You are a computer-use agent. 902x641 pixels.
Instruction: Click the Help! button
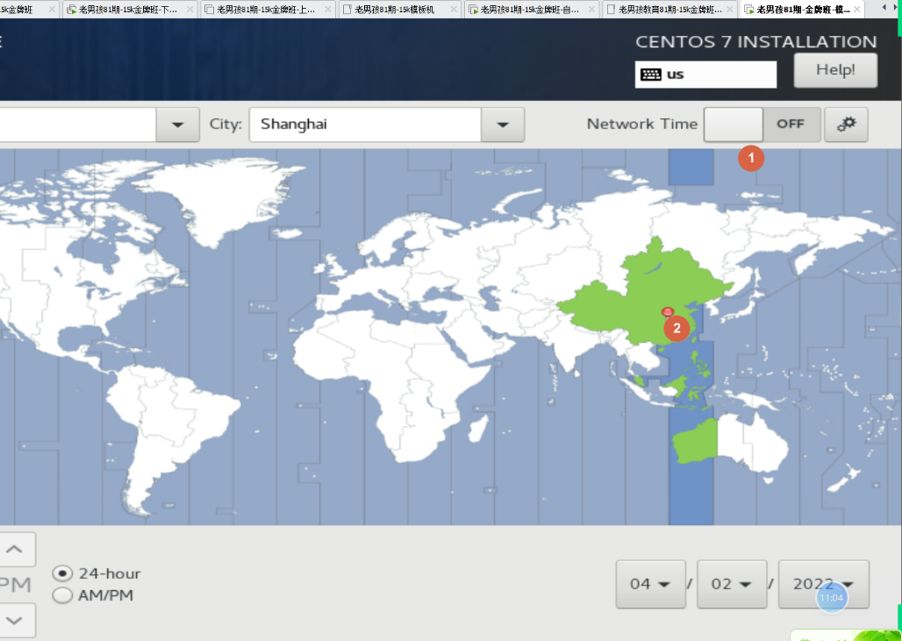pos(835,70)
